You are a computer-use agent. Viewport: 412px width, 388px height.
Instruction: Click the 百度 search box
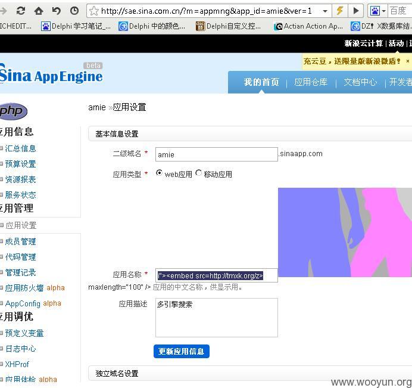[x=400, y=11]
